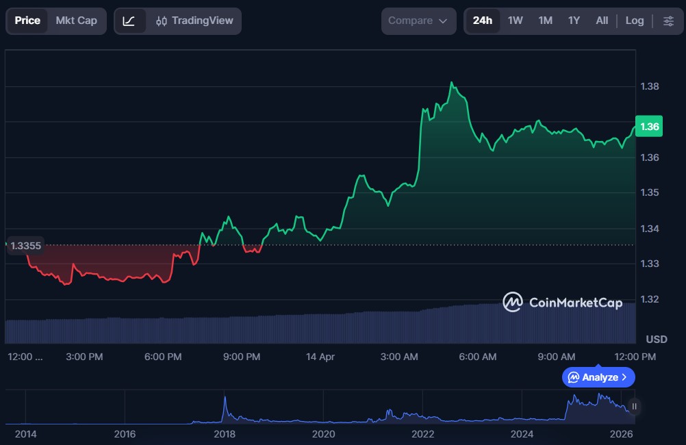
Task: Click the CoinMarketCap logo watermark
Action: [561, 302]
